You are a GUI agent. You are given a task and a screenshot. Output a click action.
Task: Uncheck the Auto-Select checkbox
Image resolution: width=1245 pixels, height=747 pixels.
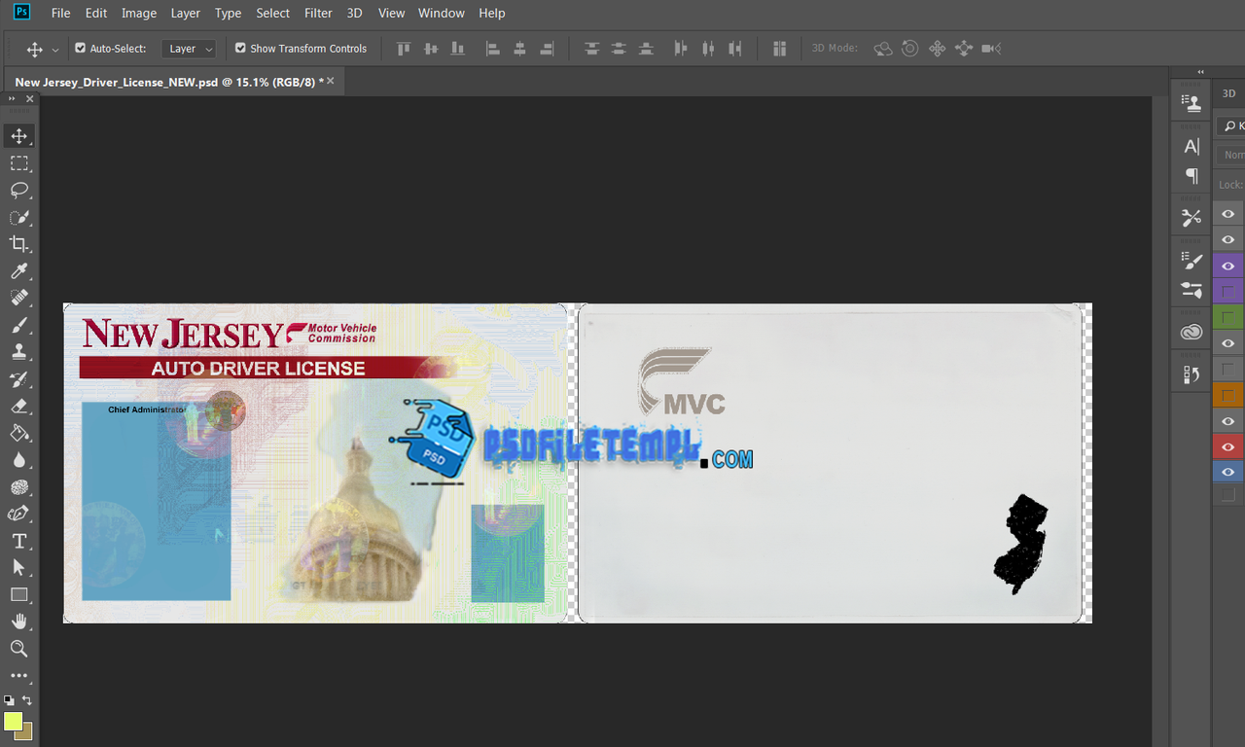click(81, 48)
